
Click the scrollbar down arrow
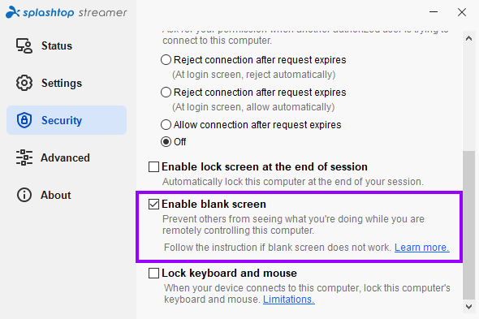[x=468, y=307]
